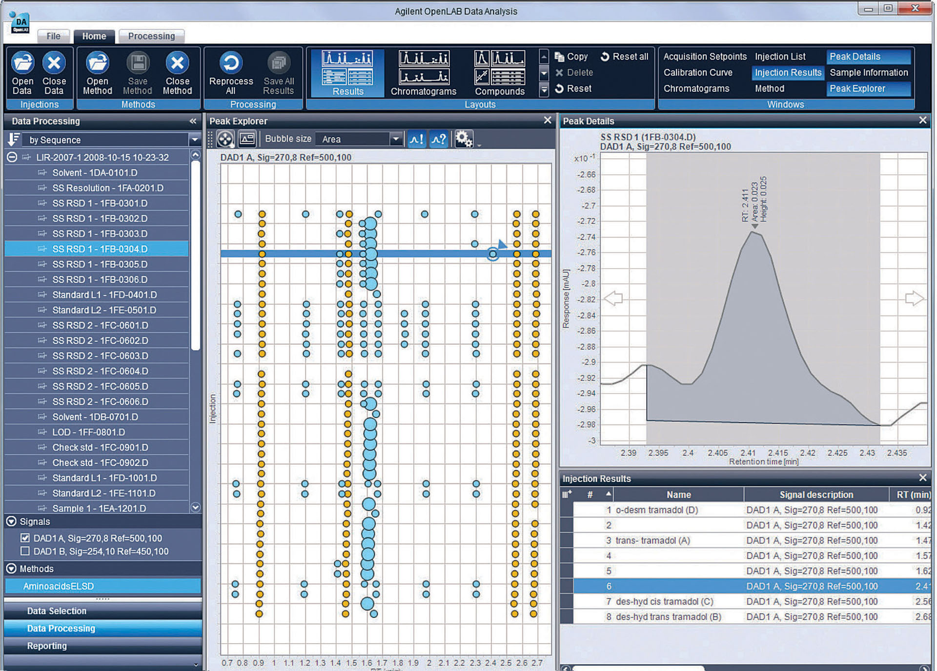This screenshot has height=671, width=937.
Task: Check DAD1 A Sig=270,8 signal
Action: 25,538
